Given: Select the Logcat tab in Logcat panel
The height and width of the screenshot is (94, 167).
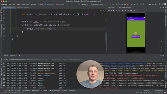Looking at the screenshot, I should pyautogui.click(x=13, y=56).
